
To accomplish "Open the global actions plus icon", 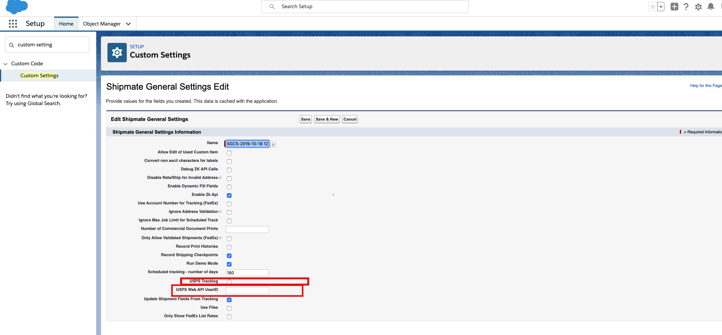I will [x=674, y=7].
